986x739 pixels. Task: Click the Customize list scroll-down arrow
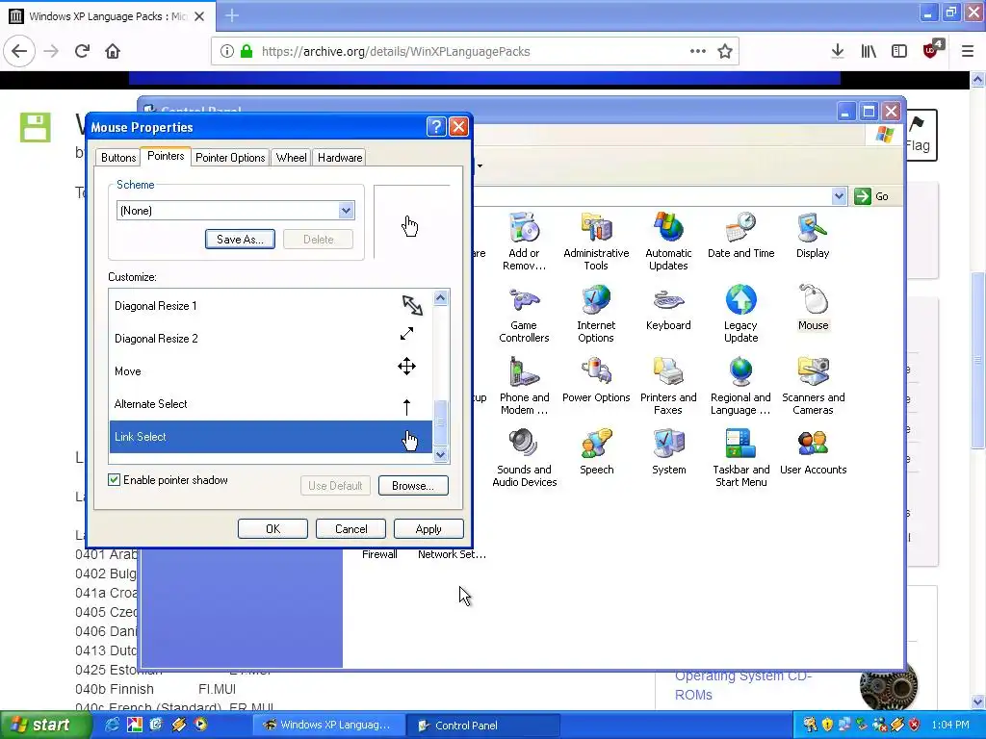pos(441,454)
